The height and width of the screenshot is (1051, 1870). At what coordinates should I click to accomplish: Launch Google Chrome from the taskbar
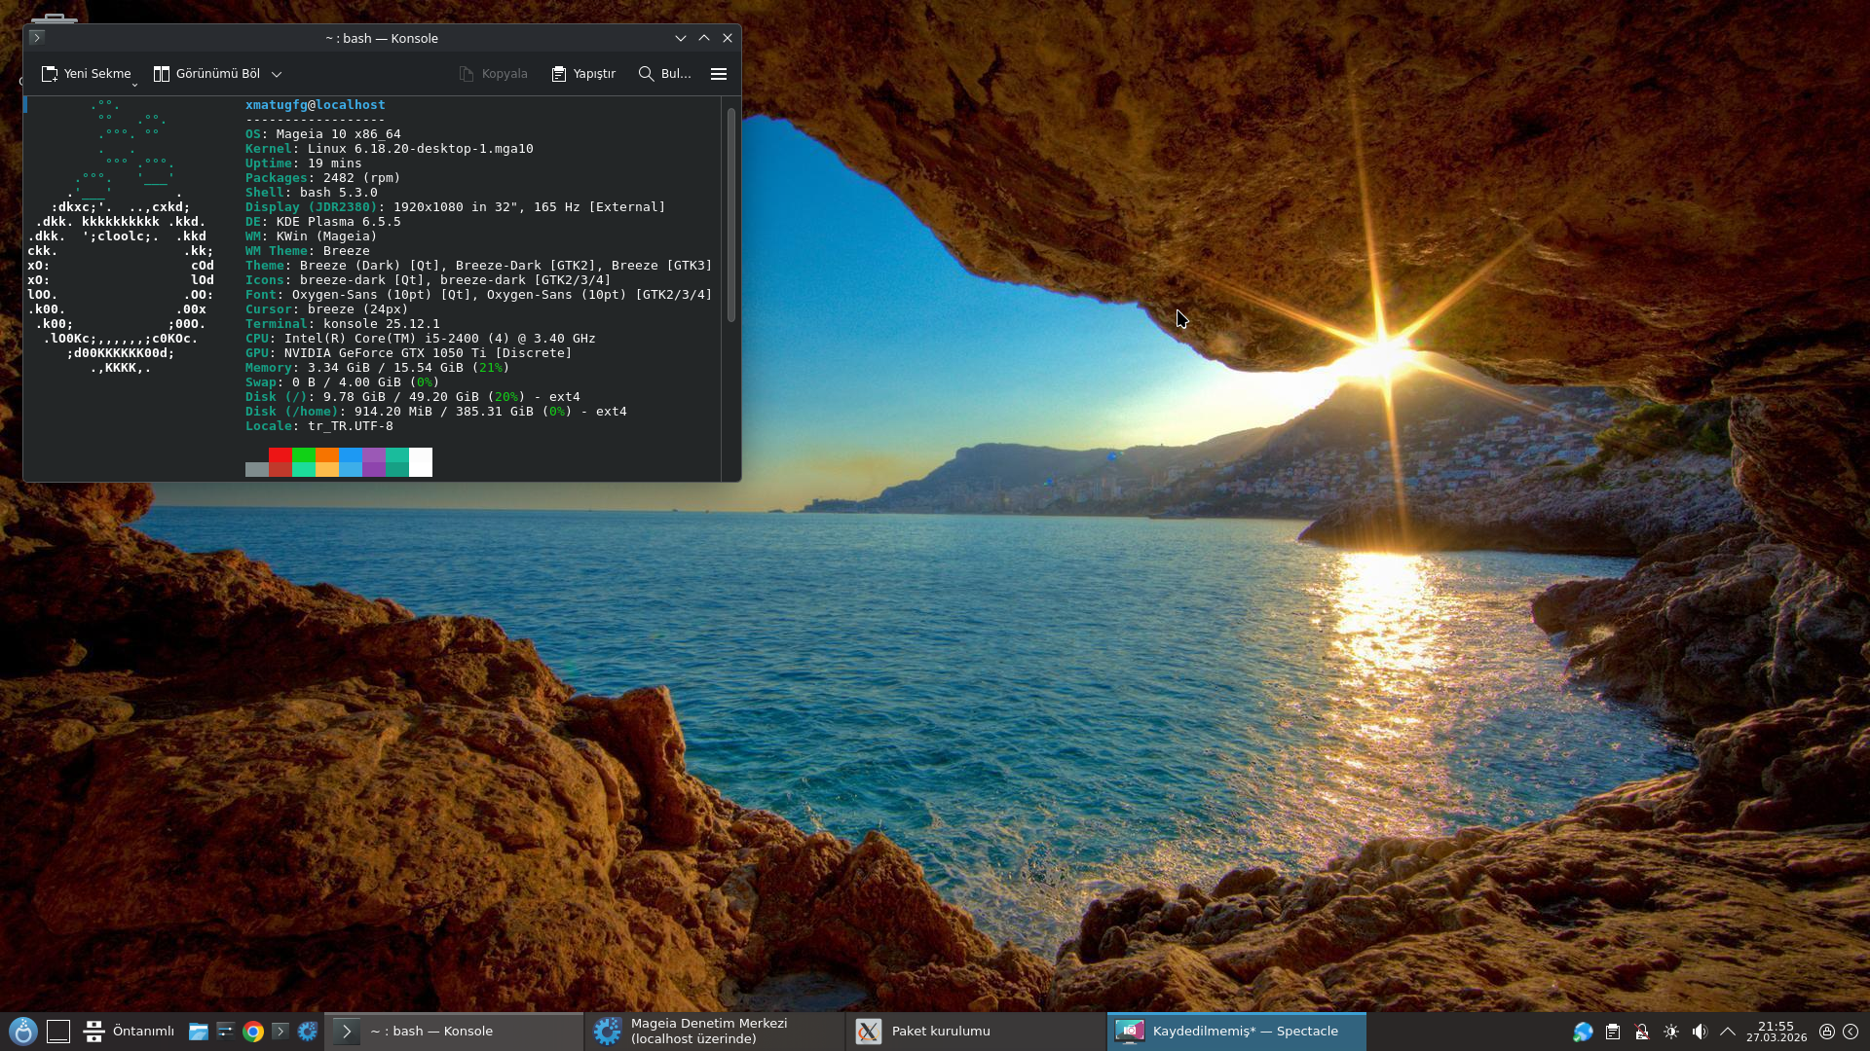[x=253, y=1032]
